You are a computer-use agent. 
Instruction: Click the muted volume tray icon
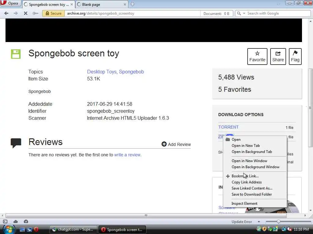pyautogui.click(x=289, y=229)
